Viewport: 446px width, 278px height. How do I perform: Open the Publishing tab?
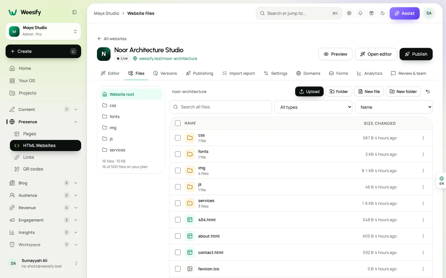pos(200,74)
